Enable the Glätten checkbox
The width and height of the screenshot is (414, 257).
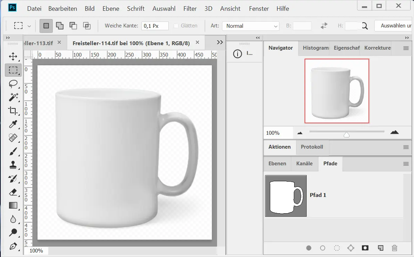pyautogui.click(x=176, y=26)
